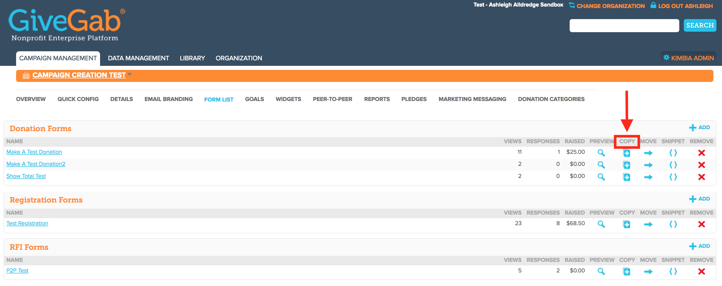
Task: Move the Make A Test Donation form
Action: 648,153
